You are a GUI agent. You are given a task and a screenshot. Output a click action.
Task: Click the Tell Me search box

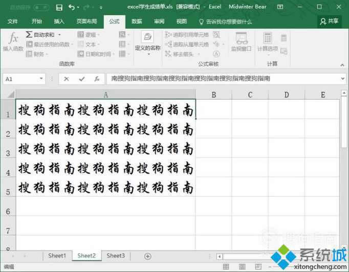(226, 21)
